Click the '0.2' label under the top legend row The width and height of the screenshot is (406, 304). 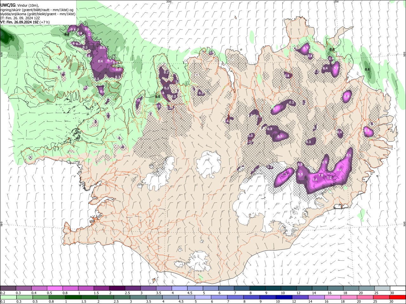point(3,293)
